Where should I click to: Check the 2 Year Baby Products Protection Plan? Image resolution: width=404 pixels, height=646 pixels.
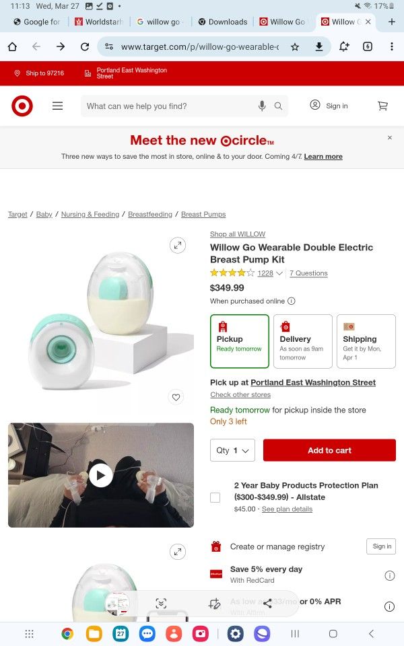(x=215, y=497)
